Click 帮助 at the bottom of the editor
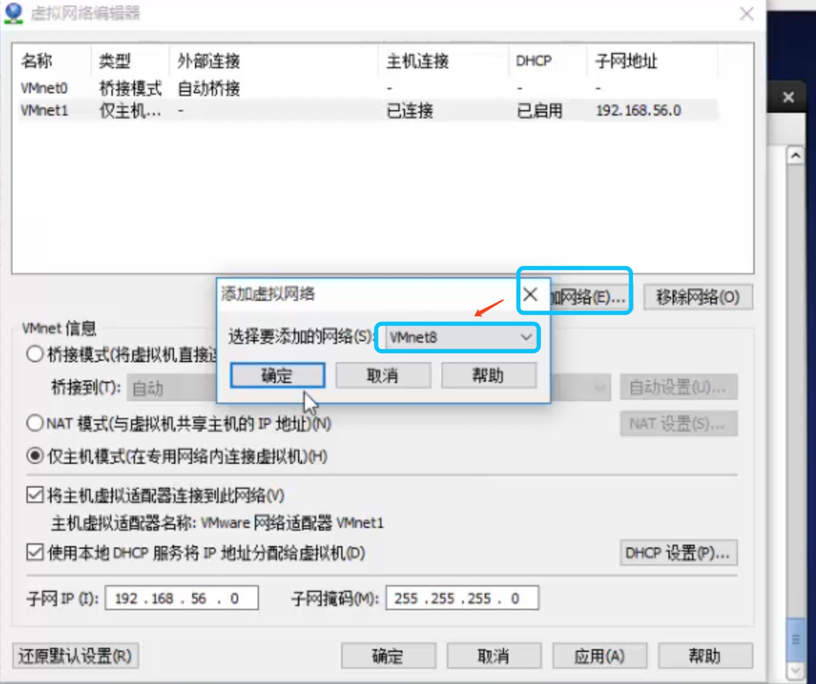Viewport: 816px width, 684px height. point(705,656)
